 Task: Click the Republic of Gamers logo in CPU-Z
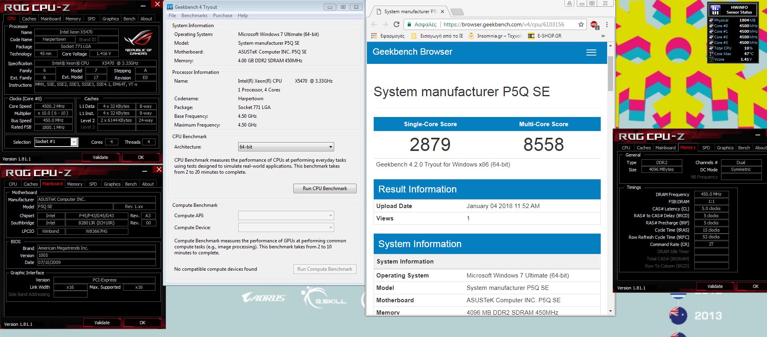click(138, 43)
